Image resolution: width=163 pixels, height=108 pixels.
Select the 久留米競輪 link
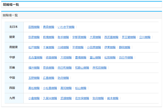50,98
